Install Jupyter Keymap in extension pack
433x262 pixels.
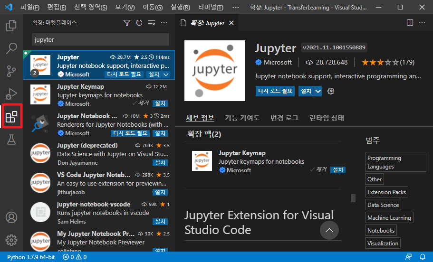tap(338, 170)
